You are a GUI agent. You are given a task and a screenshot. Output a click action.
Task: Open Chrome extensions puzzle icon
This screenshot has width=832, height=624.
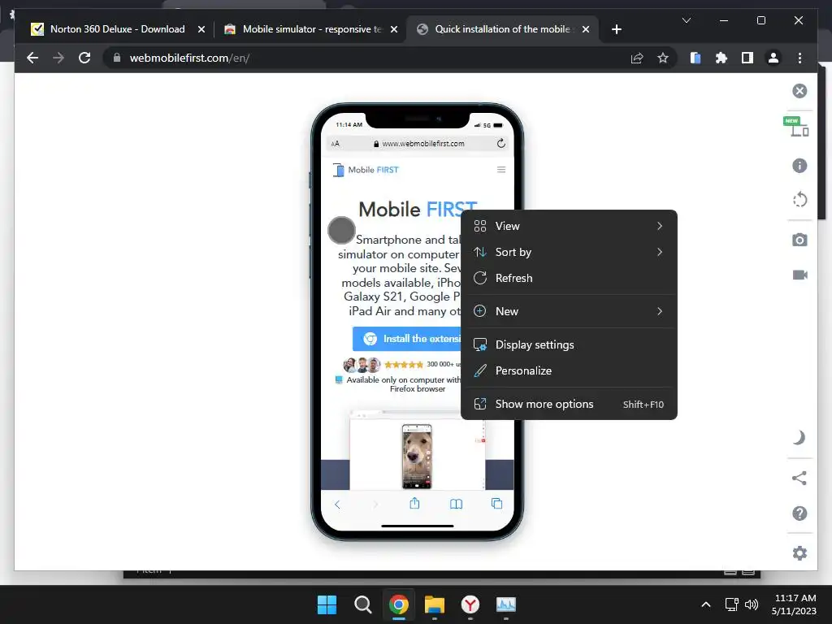pyautogui.click(x=721, y=58)
